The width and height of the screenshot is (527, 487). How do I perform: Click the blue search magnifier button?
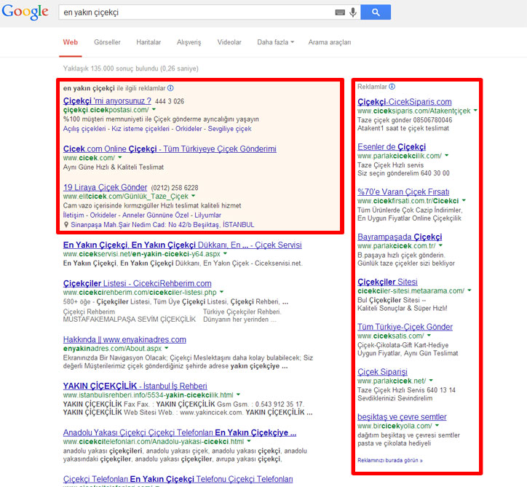(376, 12)
